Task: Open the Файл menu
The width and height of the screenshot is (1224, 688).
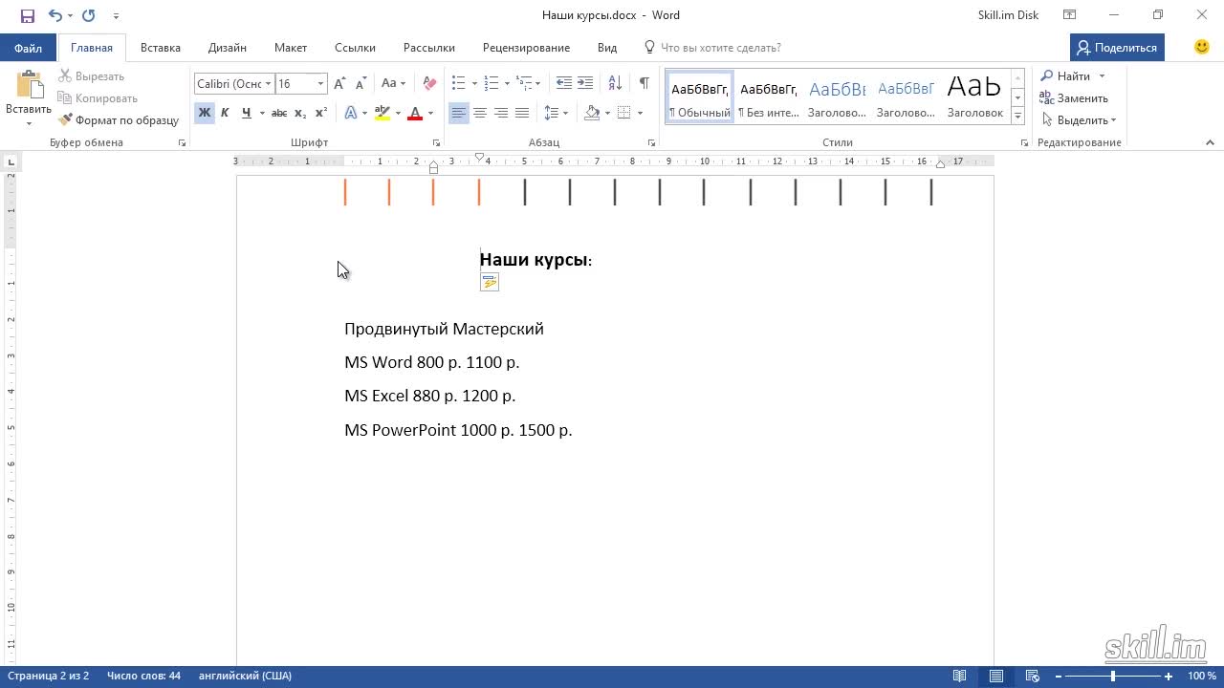Action: [x=28, y=48]
